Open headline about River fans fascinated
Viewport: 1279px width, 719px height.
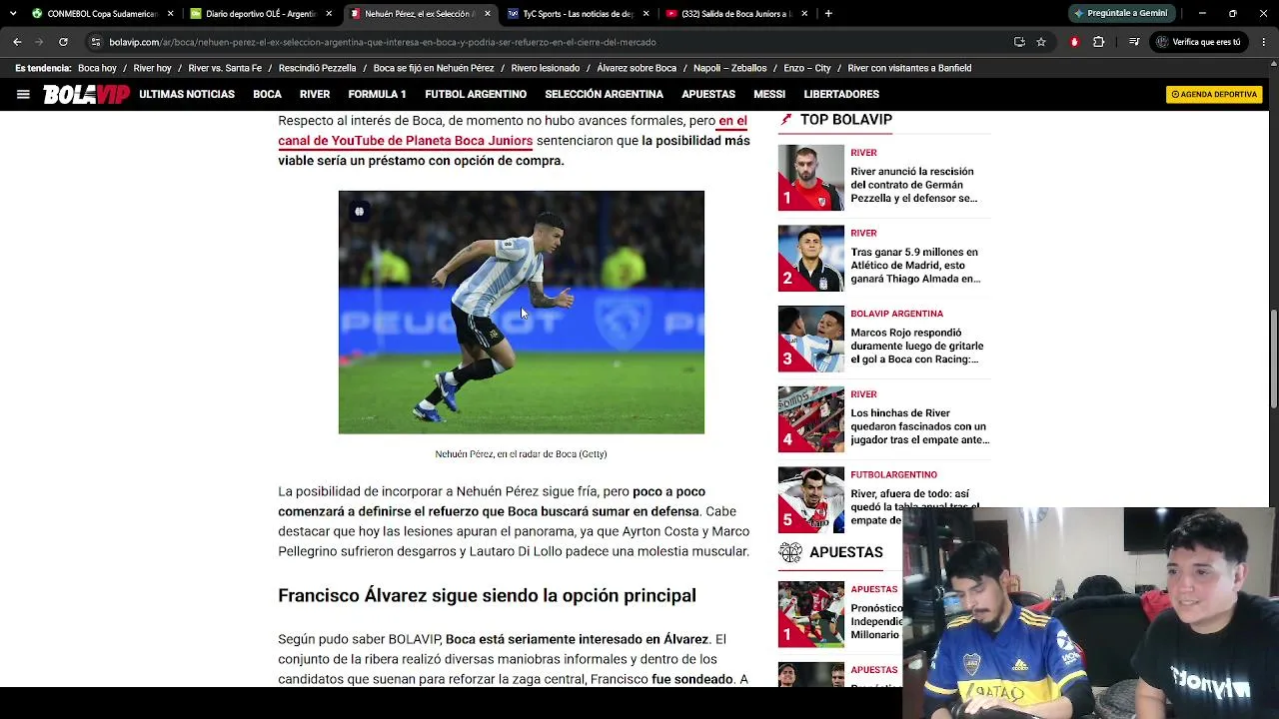click(920, 426)
